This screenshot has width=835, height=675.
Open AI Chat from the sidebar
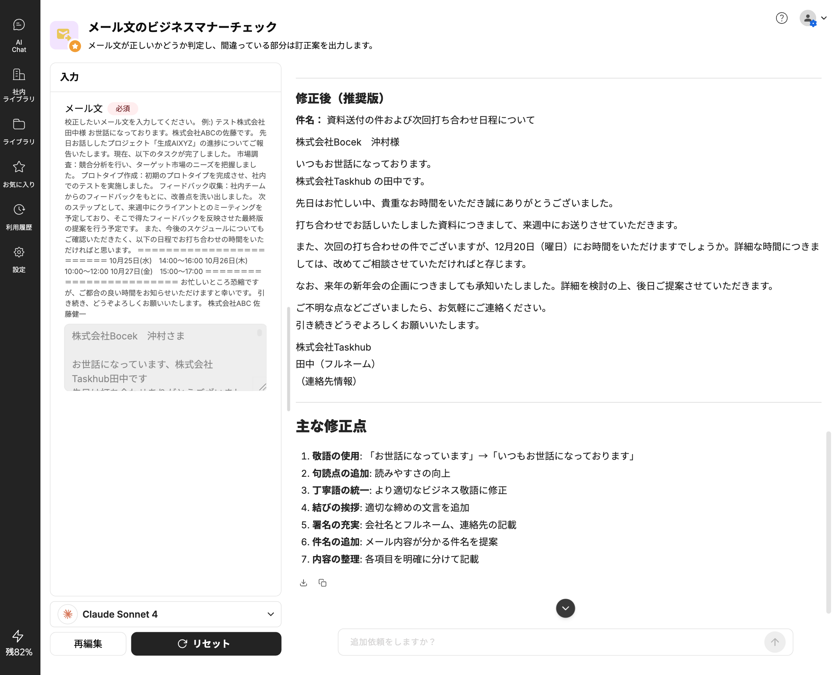[18, 35]
